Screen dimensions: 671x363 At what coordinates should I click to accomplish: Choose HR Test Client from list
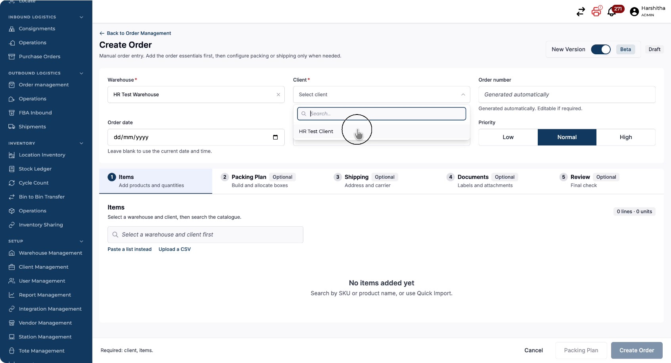(382, 132)
